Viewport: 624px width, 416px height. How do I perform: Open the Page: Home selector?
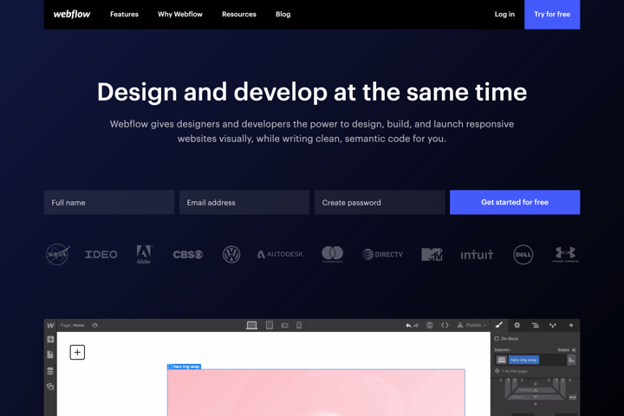73,325
